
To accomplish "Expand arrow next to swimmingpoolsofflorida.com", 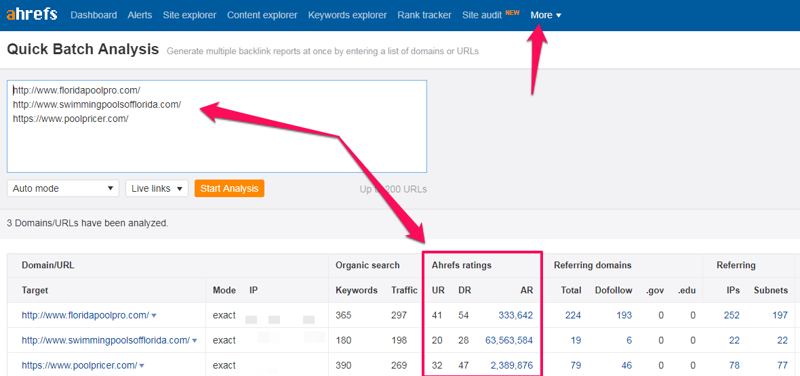I will point(195,341).
